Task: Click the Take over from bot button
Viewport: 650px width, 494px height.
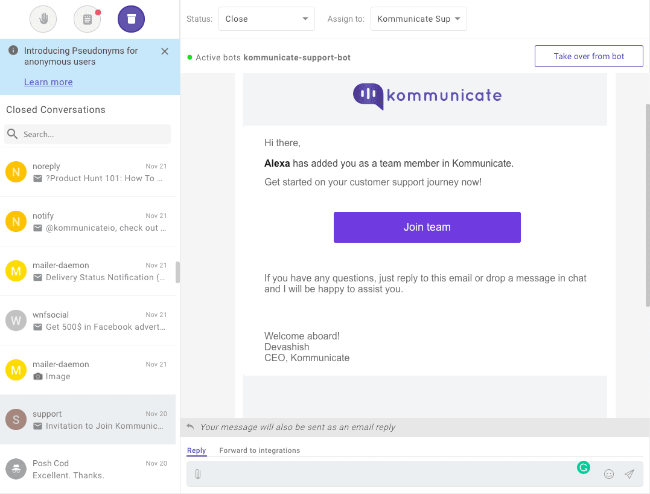Action: click(x=588, y=56)
